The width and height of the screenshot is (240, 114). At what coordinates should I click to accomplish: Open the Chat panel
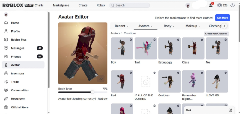pos(209,110)
